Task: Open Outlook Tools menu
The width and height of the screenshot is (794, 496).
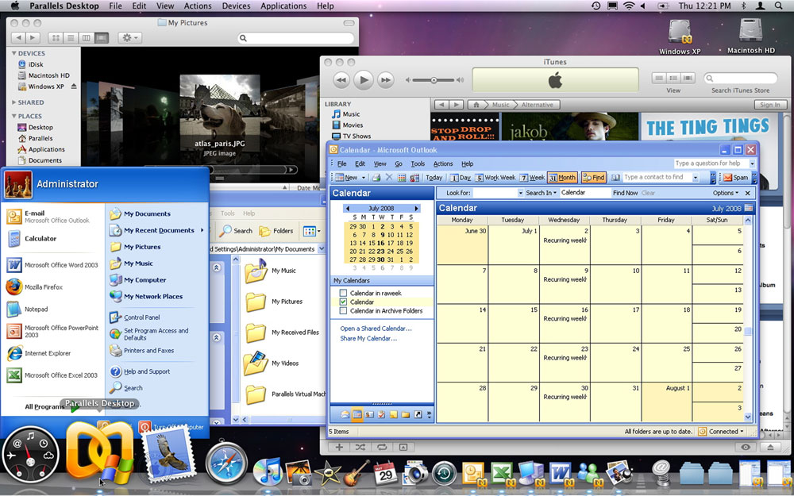Action: pyautogui.click(x=418, y=164)
